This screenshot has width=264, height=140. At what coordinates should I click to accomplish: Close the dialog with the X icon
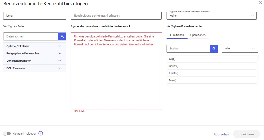(260, 3)
